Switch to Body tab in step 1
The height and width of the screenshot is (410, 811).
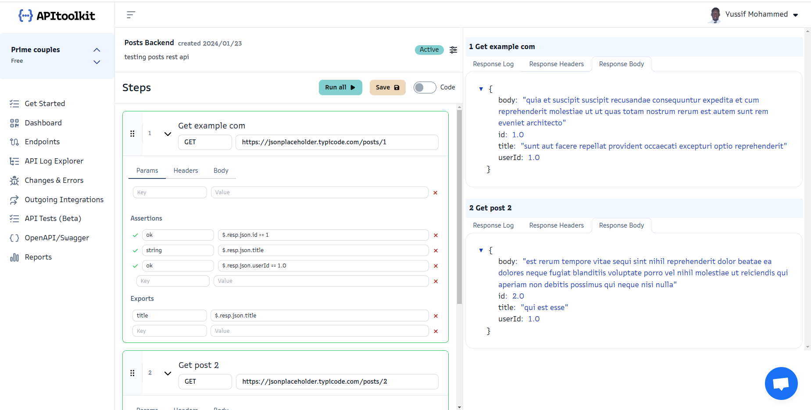pyautogui.click(x=221, y=171)
